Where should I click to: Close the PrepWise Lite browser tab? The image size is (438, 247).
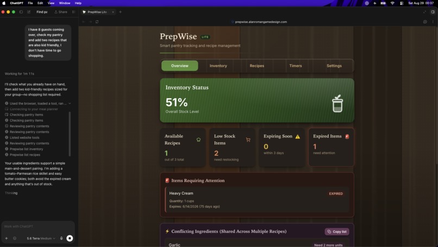[113, 12]
